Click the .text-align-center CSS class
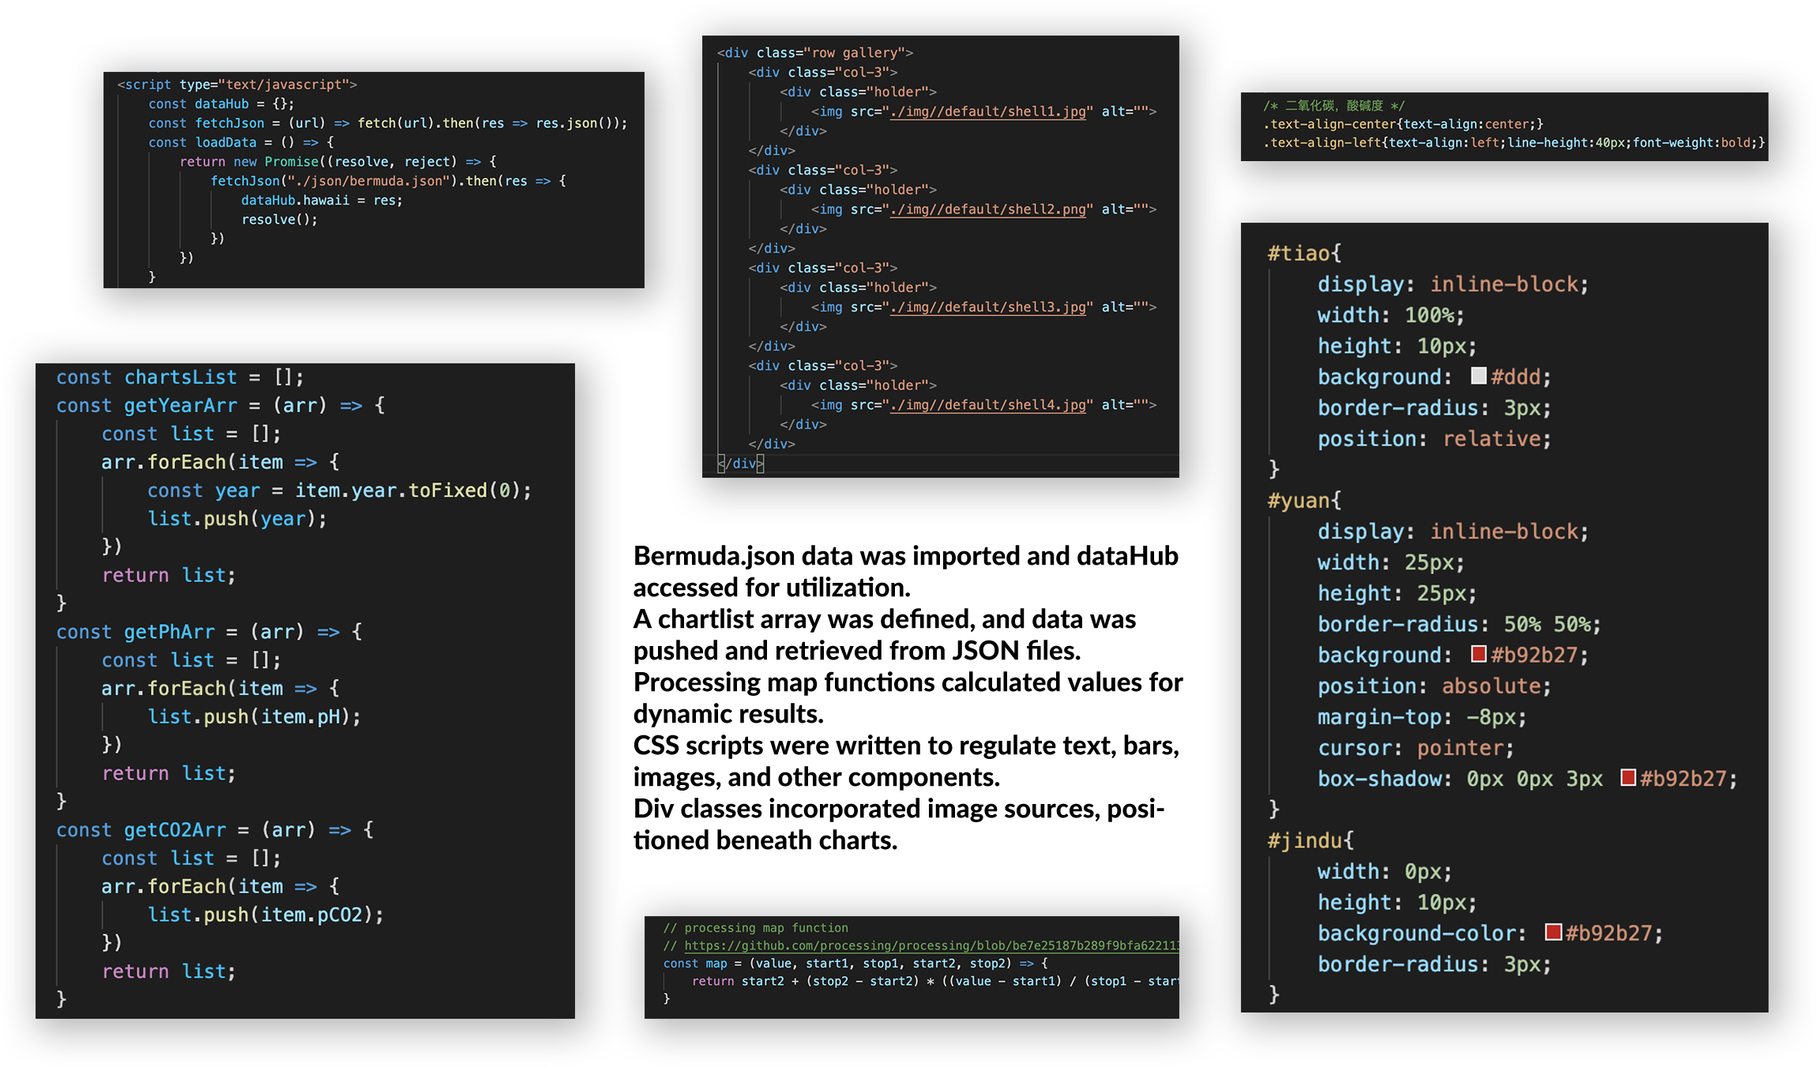Viewport: 1816px width, 1067px height. pos(1329,124)
